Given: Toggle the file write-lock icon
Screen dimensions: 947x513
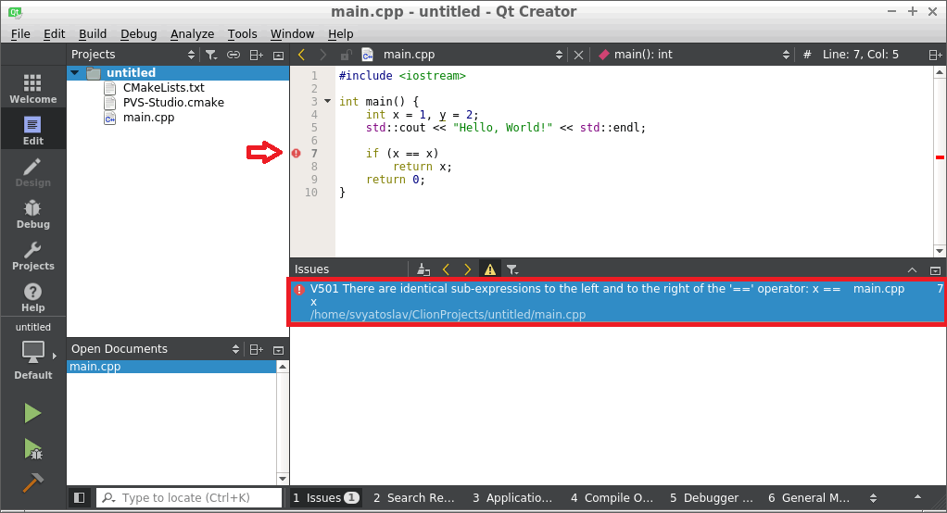Looking at the screenshot, I should coord(346,55).
